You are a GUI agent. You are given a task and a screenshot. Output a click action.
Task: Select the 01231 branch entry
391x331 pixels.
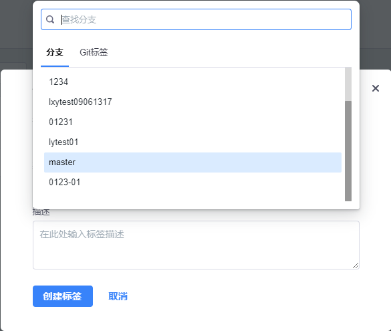[192, 122]
